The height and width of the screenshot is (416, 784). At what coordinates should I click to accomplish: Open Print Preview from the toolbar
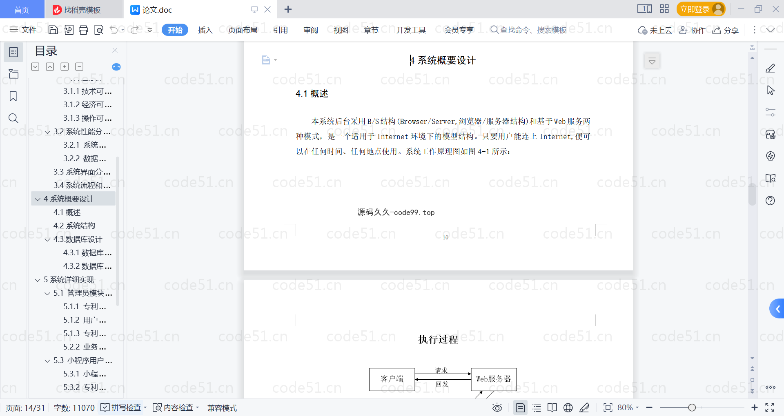[99, 30]
